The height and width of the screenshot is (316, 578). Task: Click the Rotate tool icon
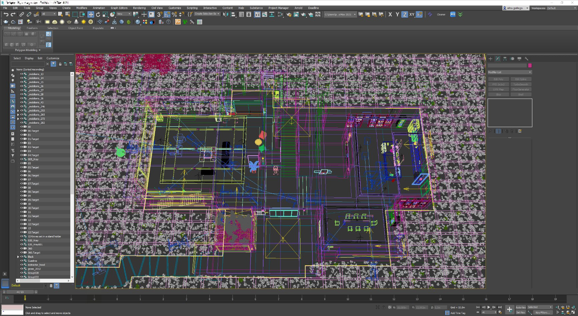pos(98,14)
